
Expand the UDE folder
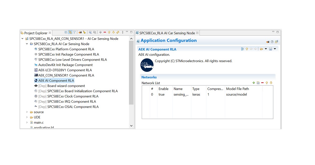(x=27, y=117)
